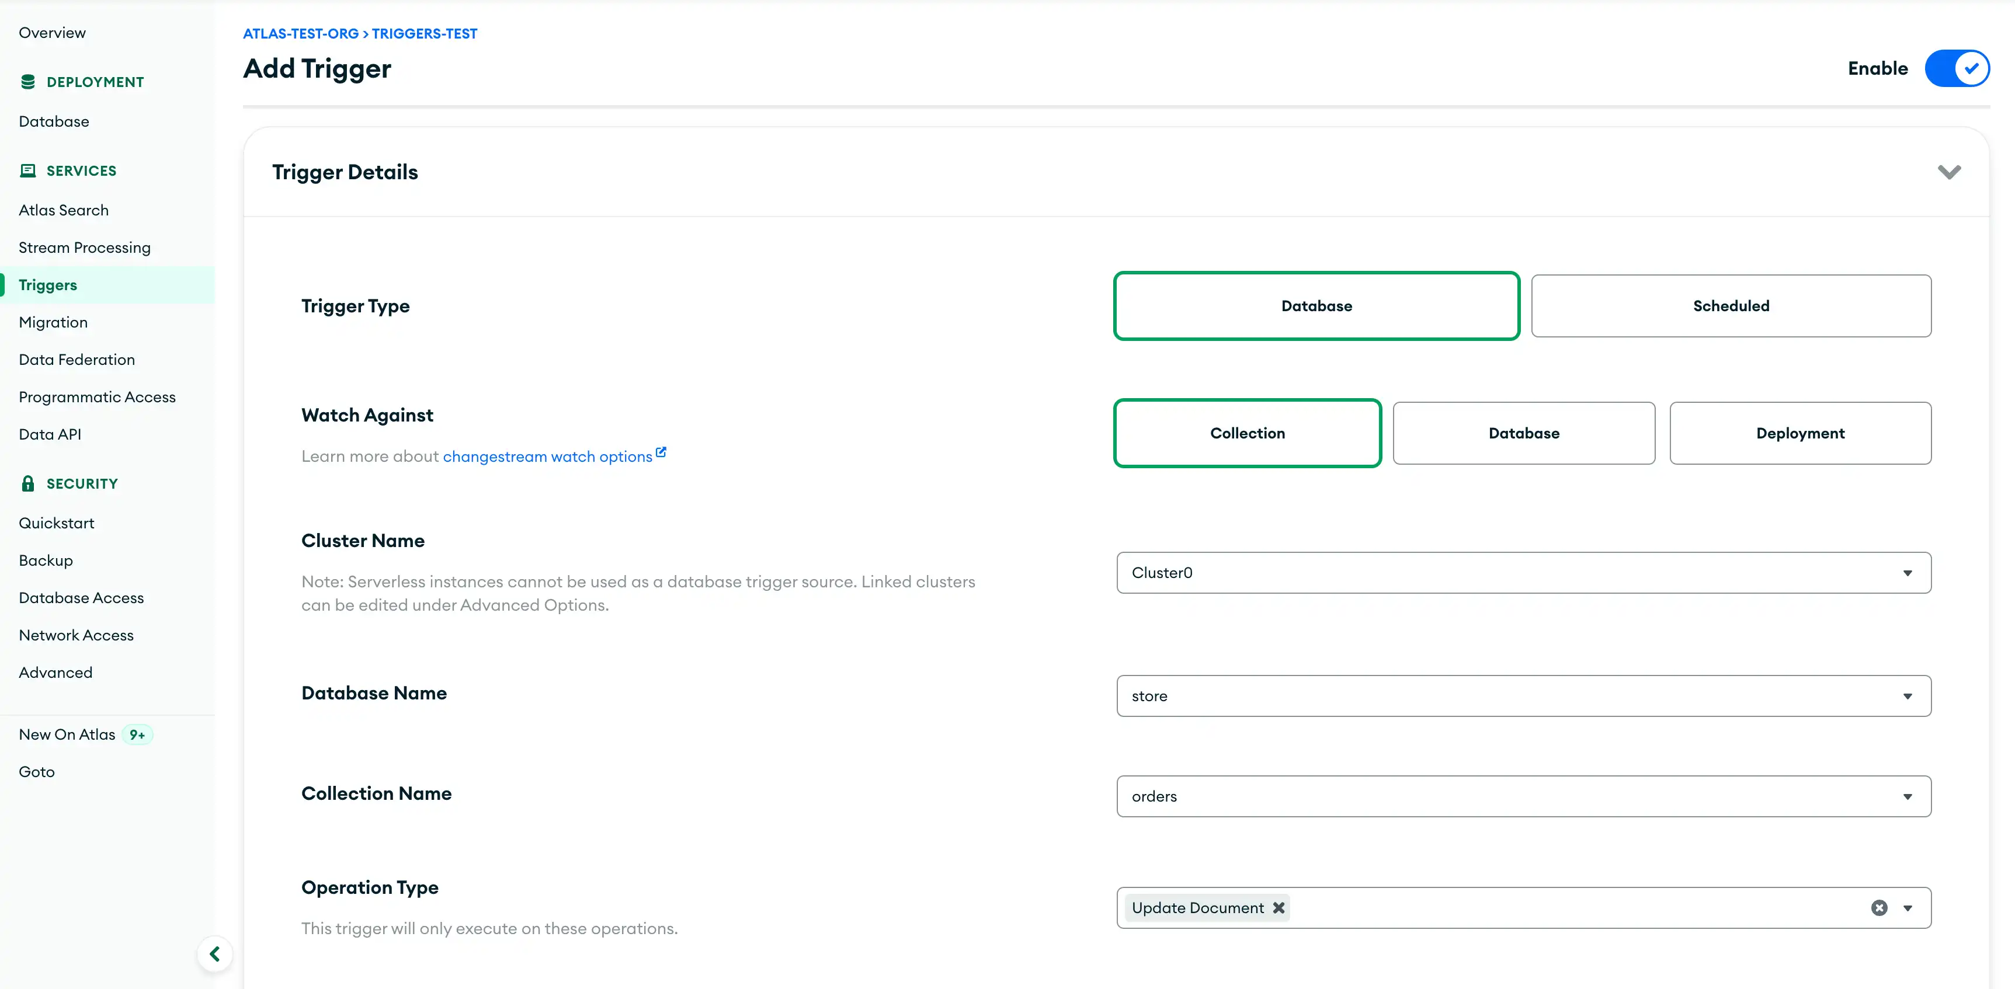The height and width of the screenshot is (989, 2015).
Task: Click the Goto icon in sidebar
Action: [x=36, y=771]
